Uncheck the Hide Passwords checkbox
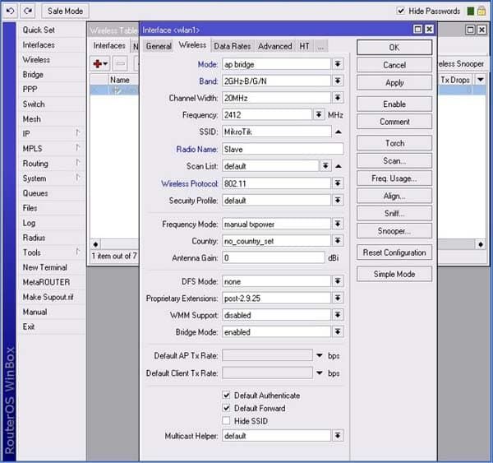 pyautogui.click(x=401, y=11)
